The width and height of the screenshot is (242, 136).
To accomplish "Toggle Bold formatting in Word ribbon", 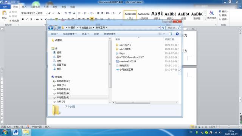I will [x=23, y=19].
